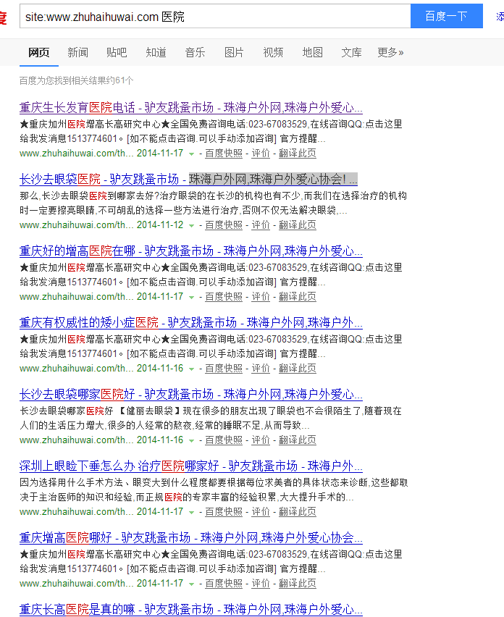Screen dimensions: 504x617
Task: Expand dropdown arrow for 长沙去眼袋医院 result
Action: pos(192,225)
